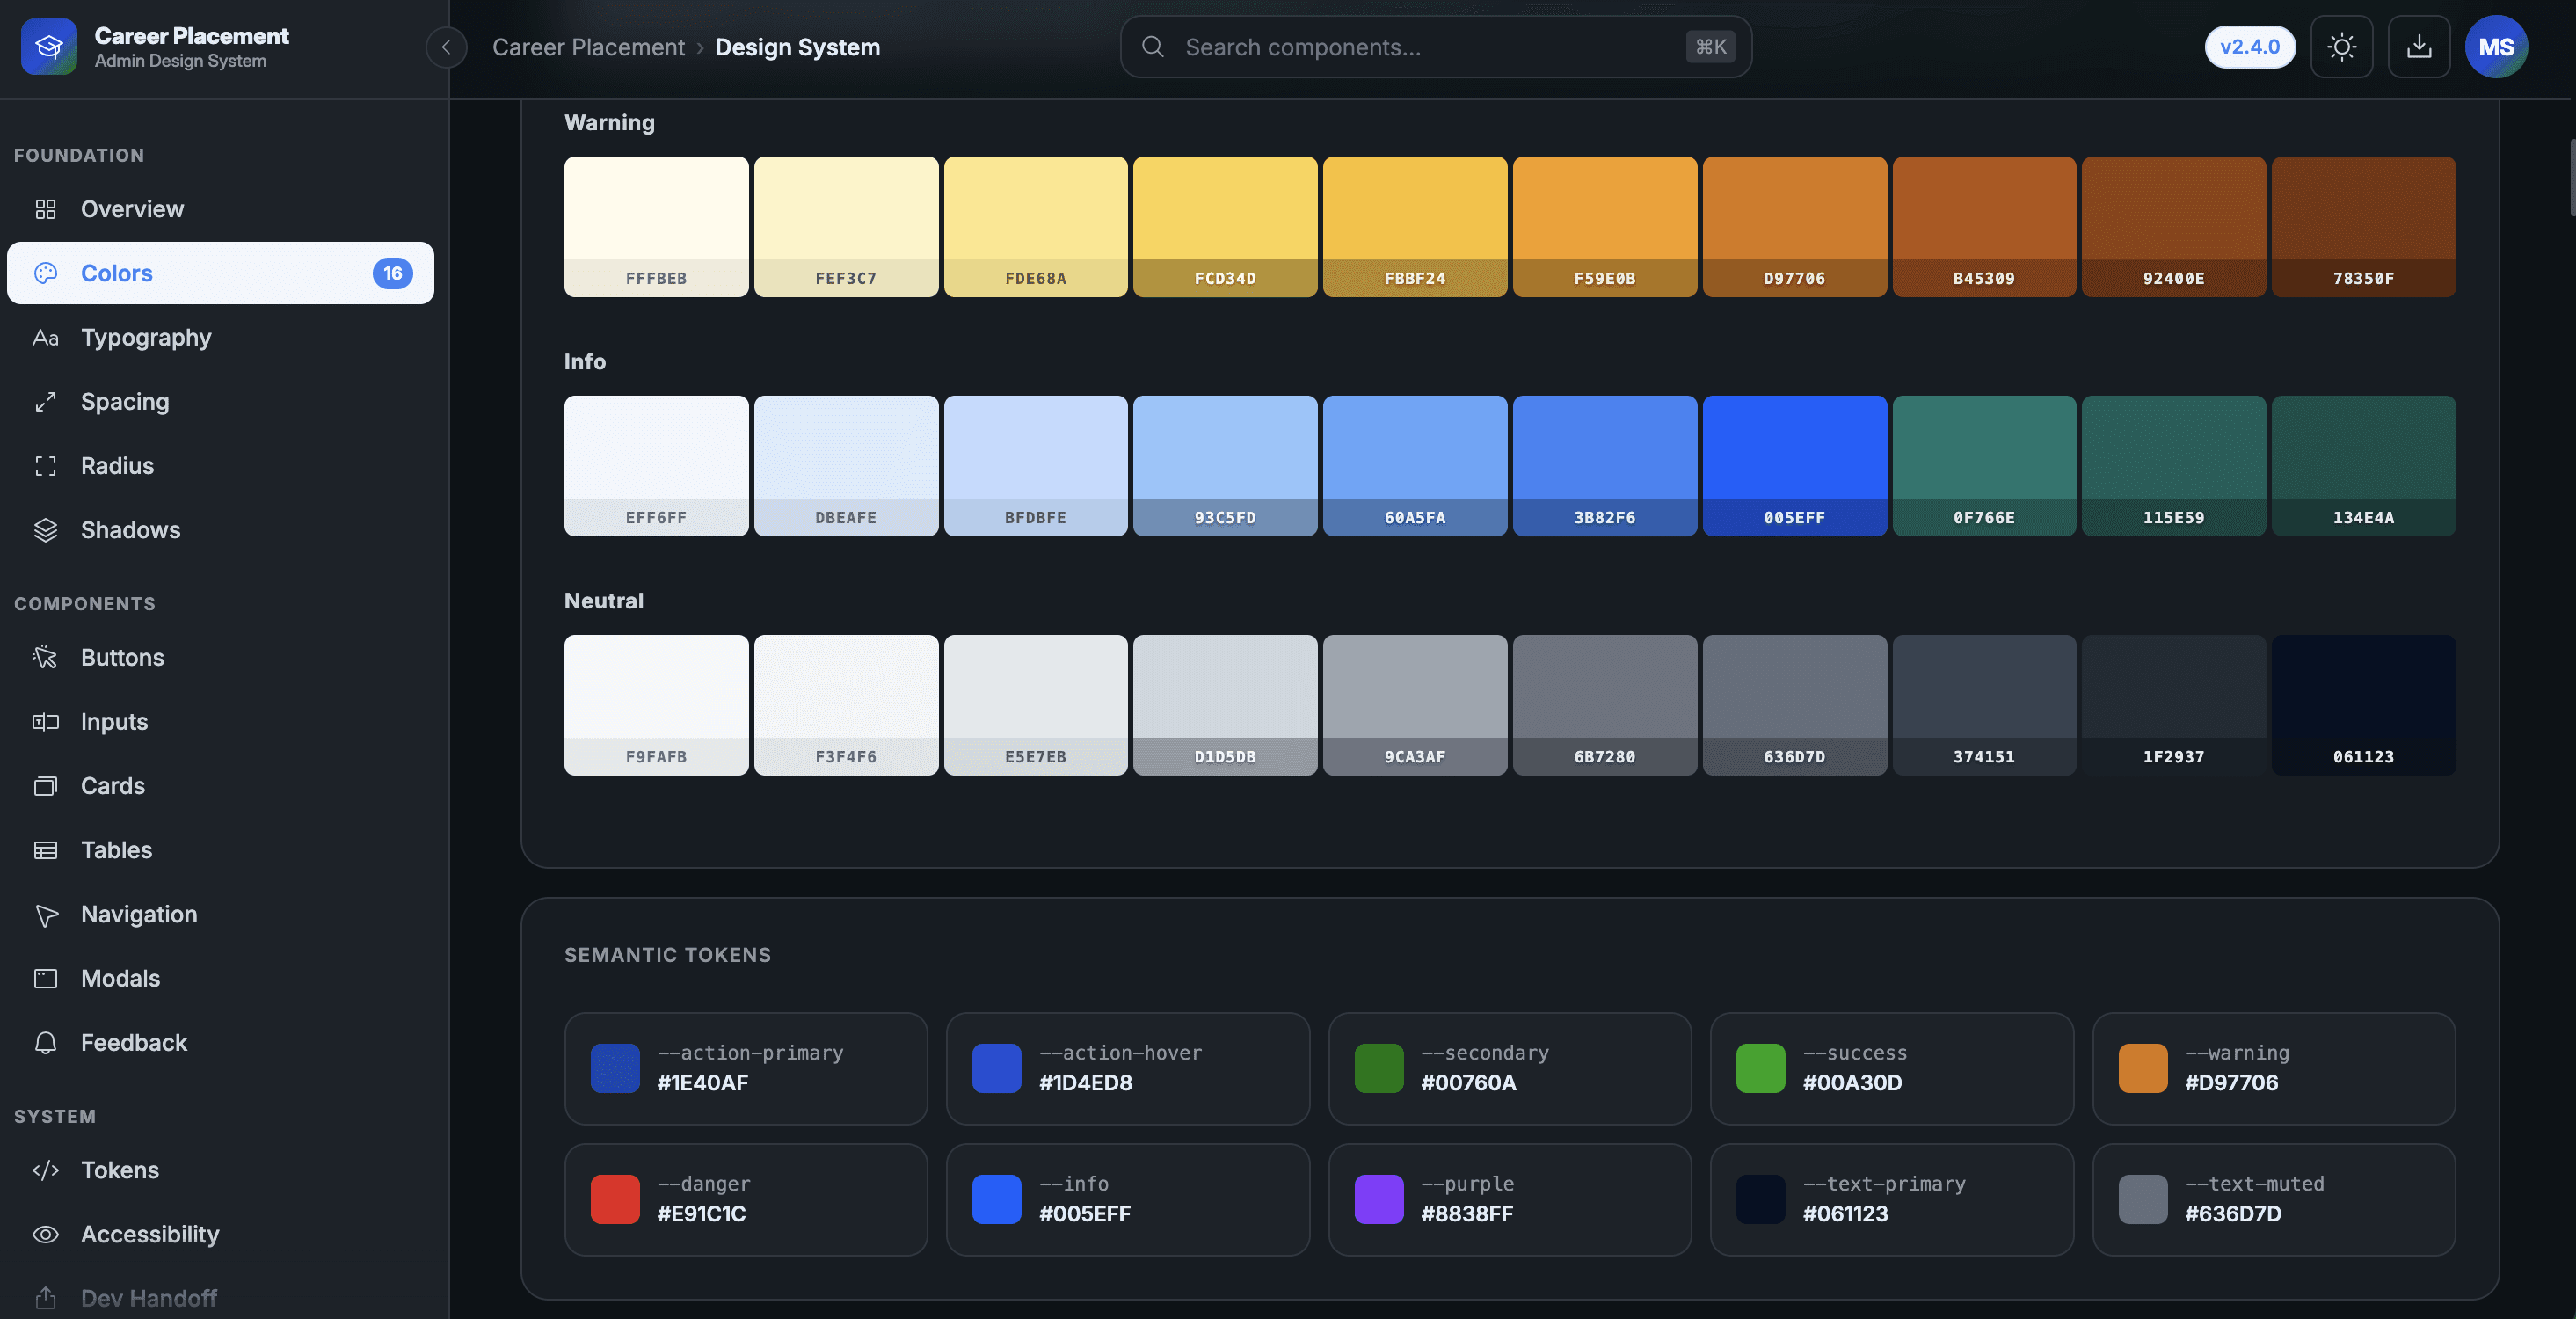Select the Tokens code icon item
This screenshot has height=1319, width=2576.
pos(45,1171)
